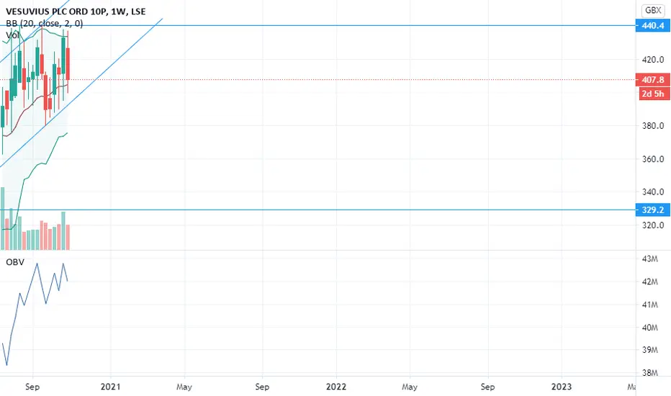The height and width of the screenshot is (396, 671).
Task: Click the 420.0 price scale label
Action: [652, 60]
